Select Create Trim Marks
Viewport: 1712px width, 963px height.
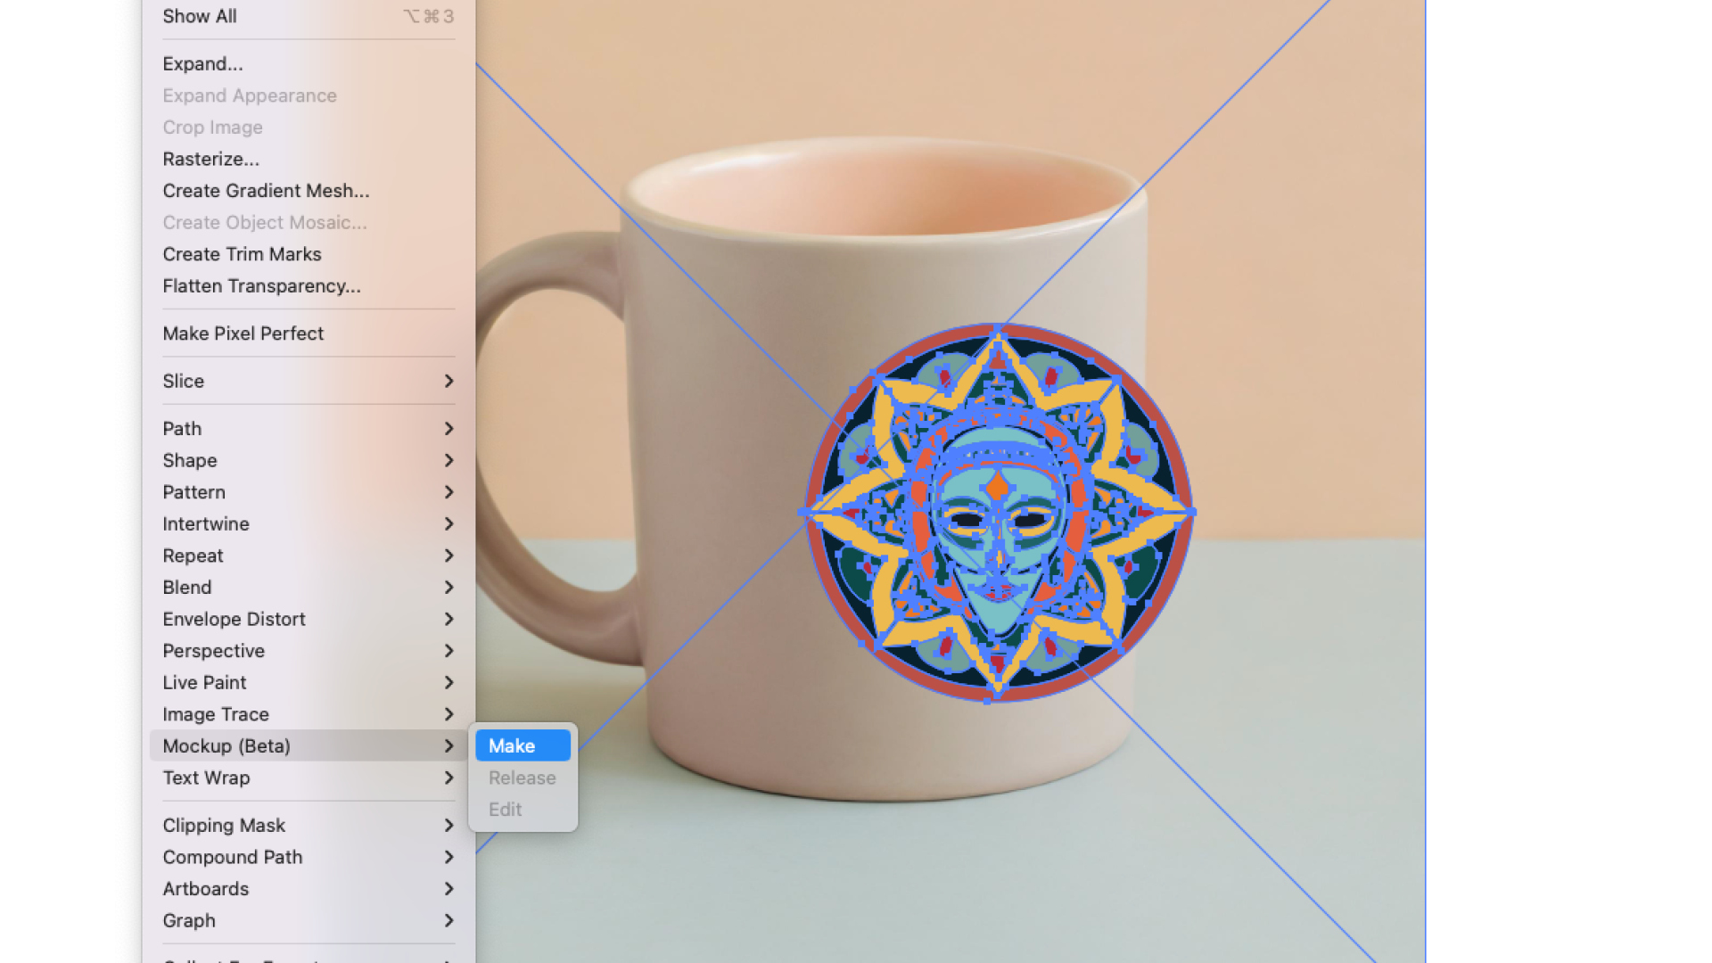tap(242, 254)
